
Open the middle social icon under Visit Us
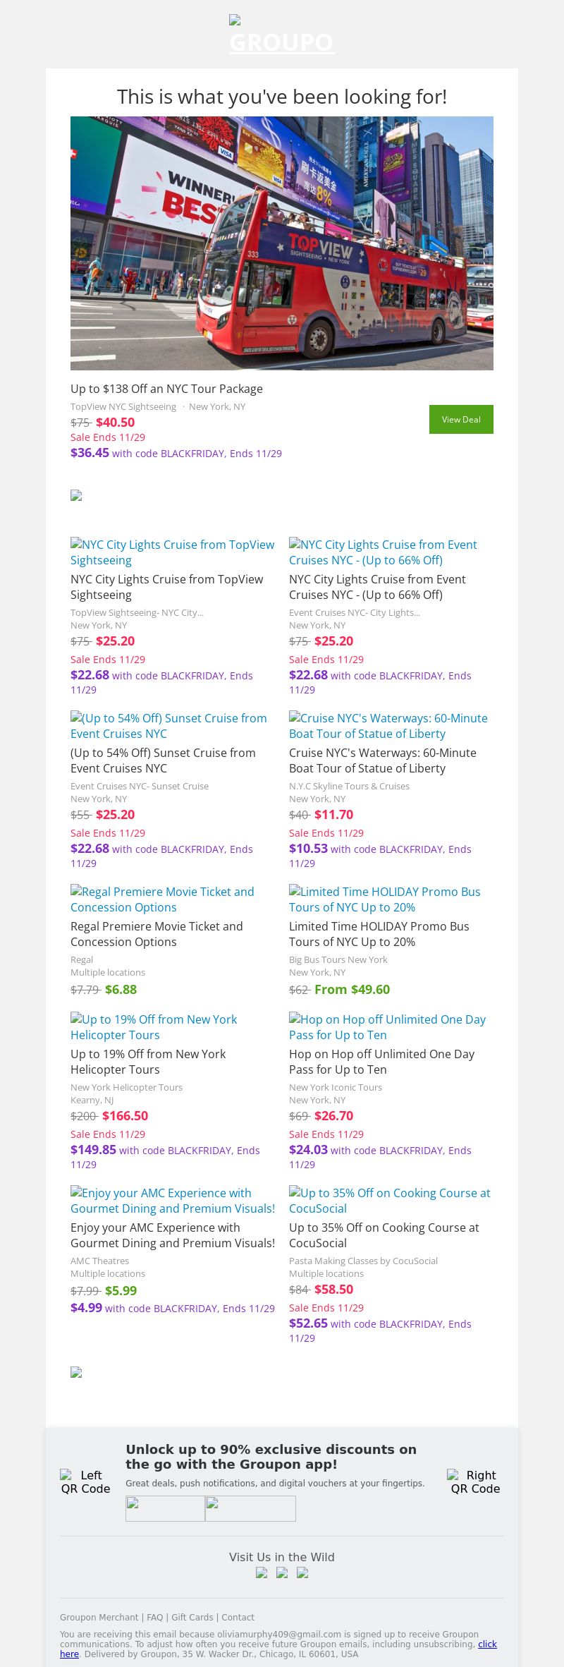tap(282, 1572)
